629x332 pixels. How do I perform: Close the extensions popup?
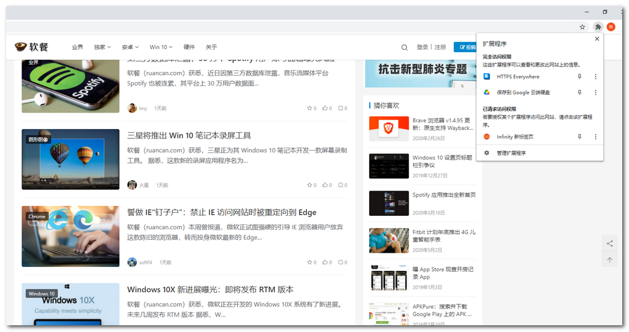click(x=597, y=39)
